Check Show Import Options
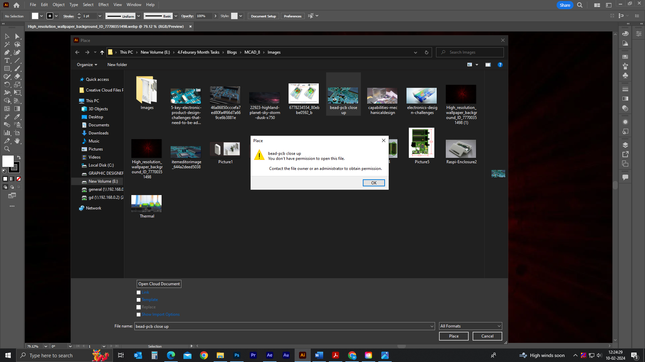 coord(138,314)
